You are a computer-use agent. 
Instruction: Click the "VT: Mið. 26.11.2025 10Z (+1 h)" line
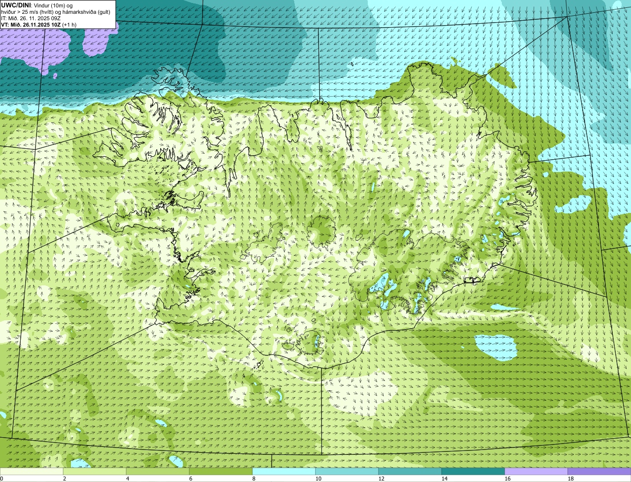coord(39,24)
